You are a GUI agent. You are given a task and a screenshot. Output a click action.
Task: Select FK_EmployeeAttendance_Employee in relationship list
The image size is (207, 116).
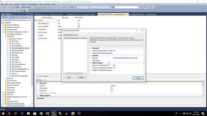75,38
